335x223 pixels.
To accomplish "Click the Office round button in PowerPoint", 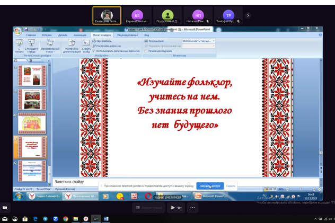I will (17, 31).
